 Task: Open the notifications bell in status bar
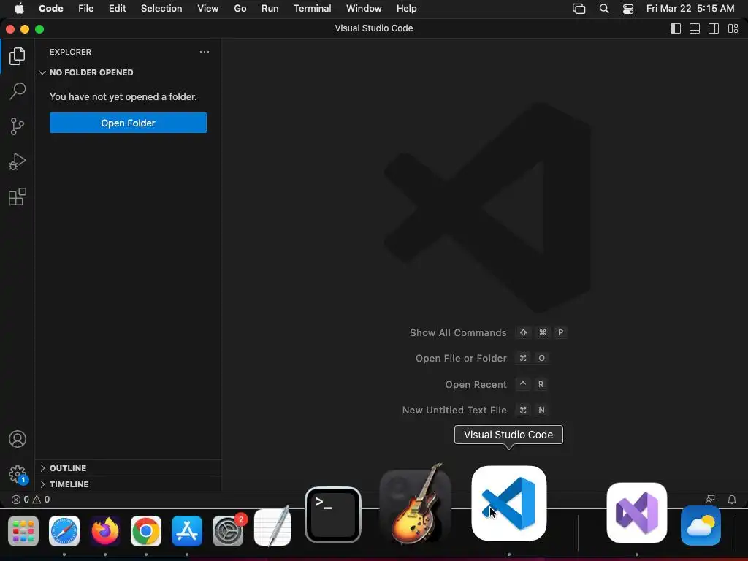point(732,500)
